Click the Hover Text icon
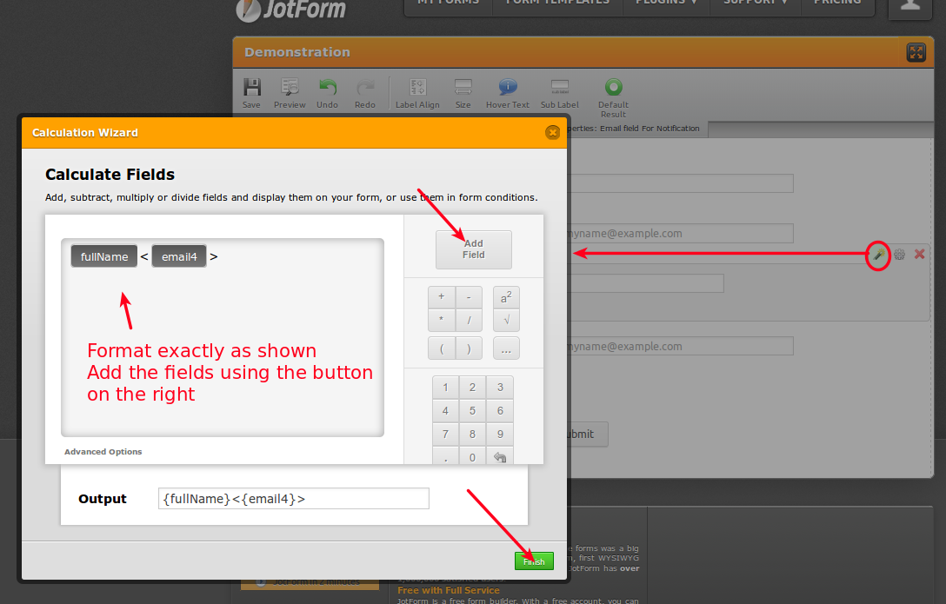Image resolution: width=946 pixels, height=604 pixels. (508, 92)
